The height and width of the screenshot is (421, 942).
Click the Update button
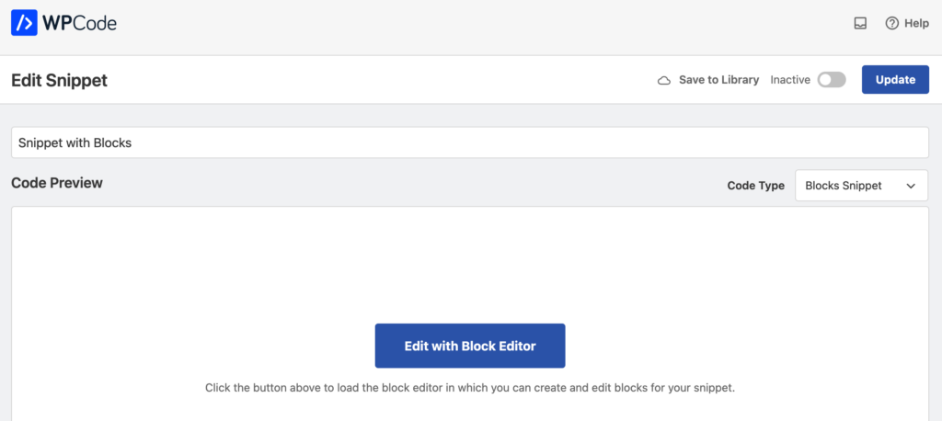click(895, 80)
